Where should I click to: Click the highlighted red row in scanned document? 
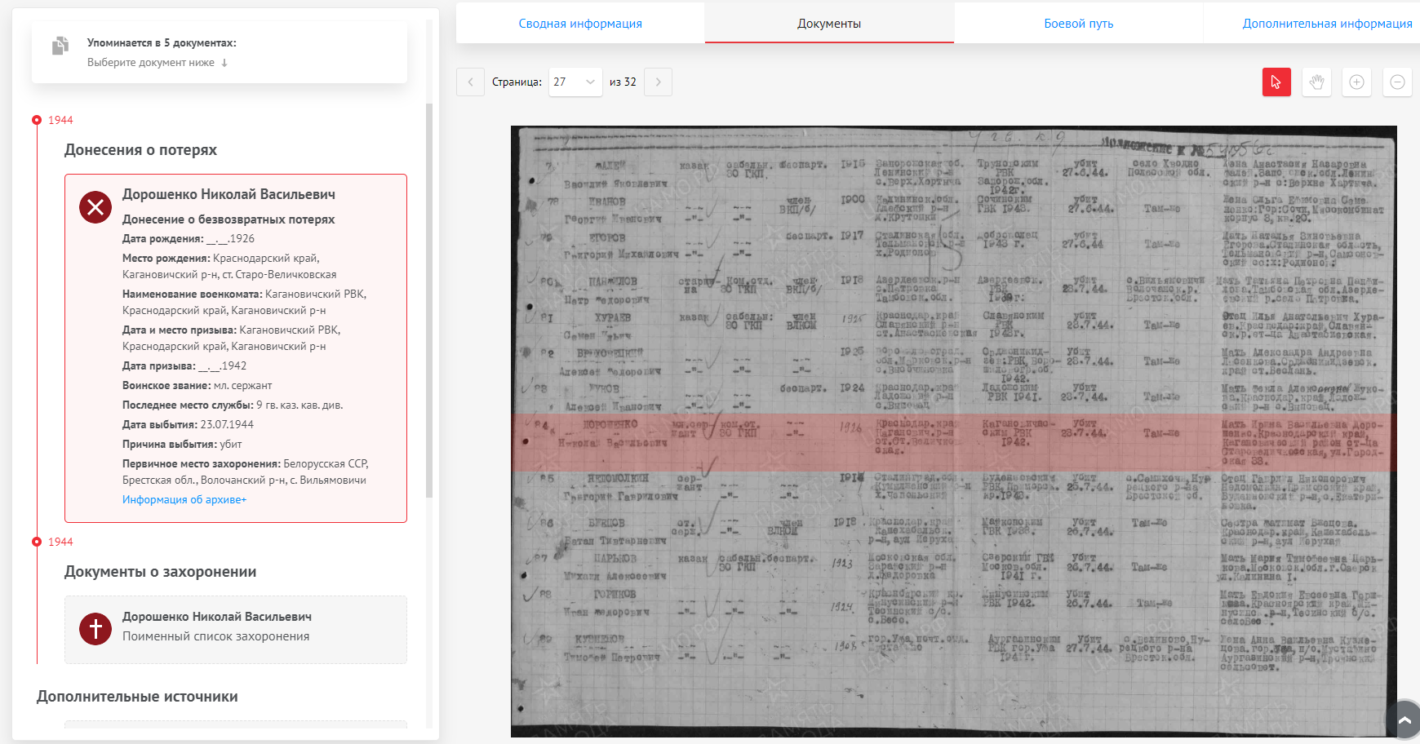click(x=953, y=442)
